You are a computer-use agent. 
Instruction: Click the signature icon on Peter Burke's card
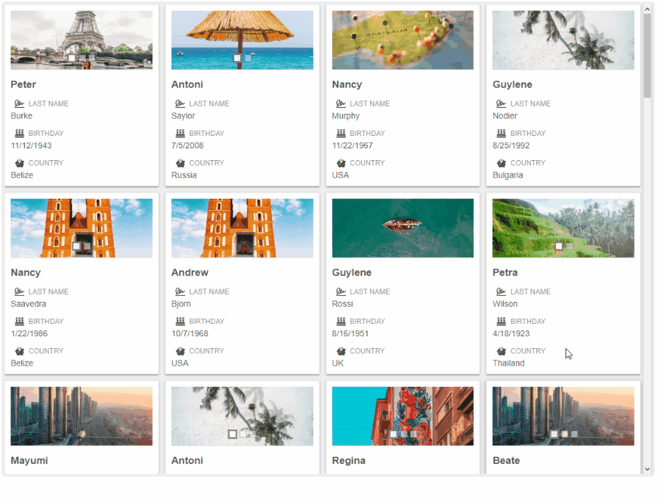click(x=19, y=104)
